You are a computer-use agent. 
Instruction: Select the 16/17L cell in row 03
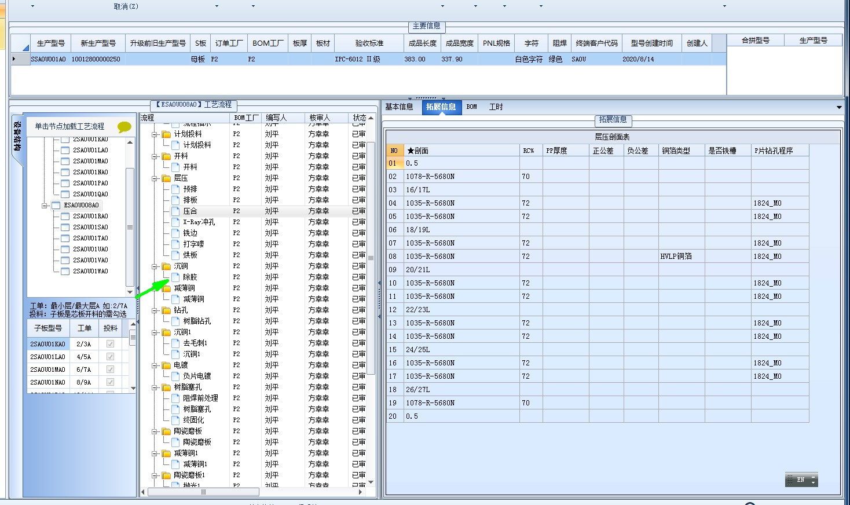tap(461, 190)
